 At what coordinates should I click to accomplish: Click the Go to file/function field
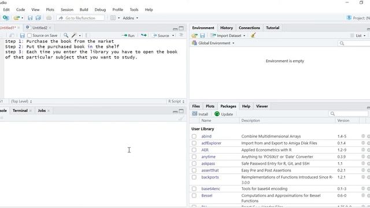80,18
